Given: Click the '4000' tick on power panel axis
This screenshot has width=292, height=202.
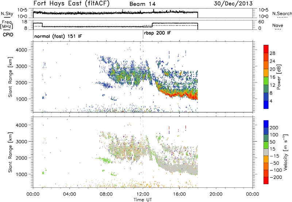Looking at the screenshot, I should (21, 50).
